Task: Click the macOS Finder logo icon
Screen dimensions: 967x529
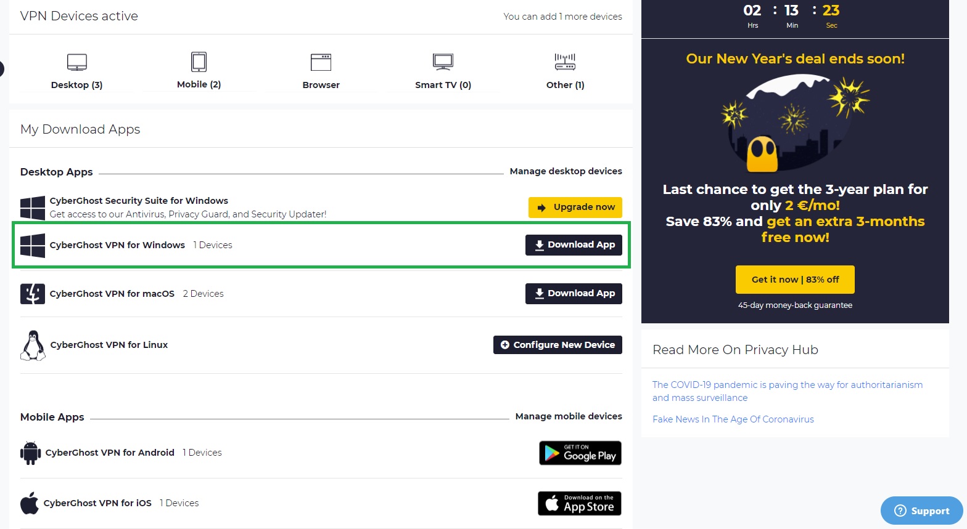Action: point(33,294)
